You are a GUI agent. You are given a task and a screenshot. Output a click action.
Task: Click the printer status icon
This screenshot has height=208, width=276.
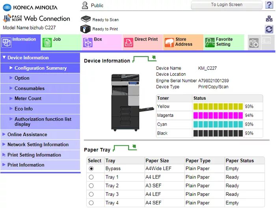click(x=86, y=29)
